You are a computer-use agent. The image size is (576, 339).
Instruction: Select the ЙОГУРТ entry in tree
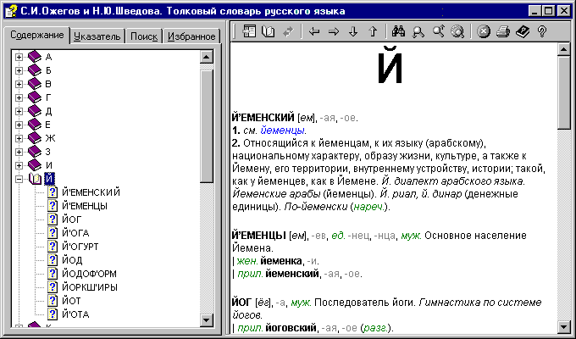(86, 247)
